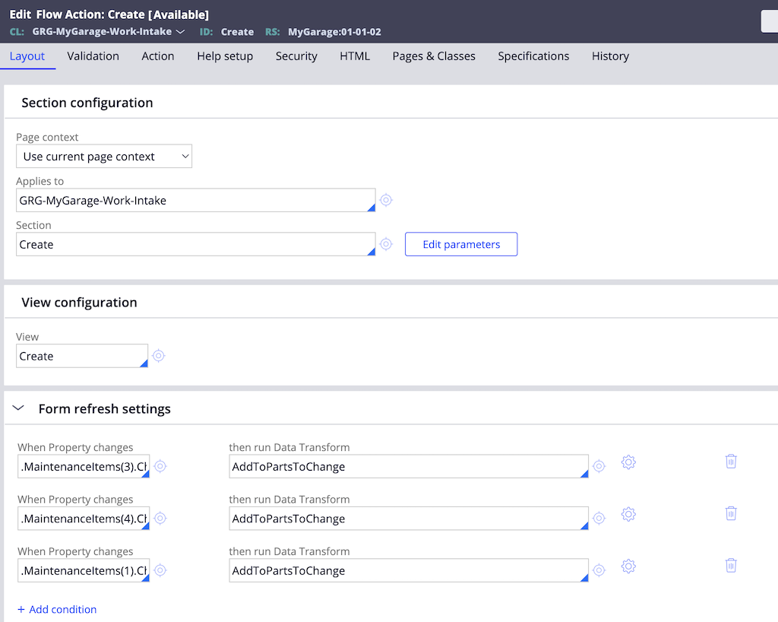Add a new refresh condition
The height and width of the screenshot is (622, 778).
point(57,609)
